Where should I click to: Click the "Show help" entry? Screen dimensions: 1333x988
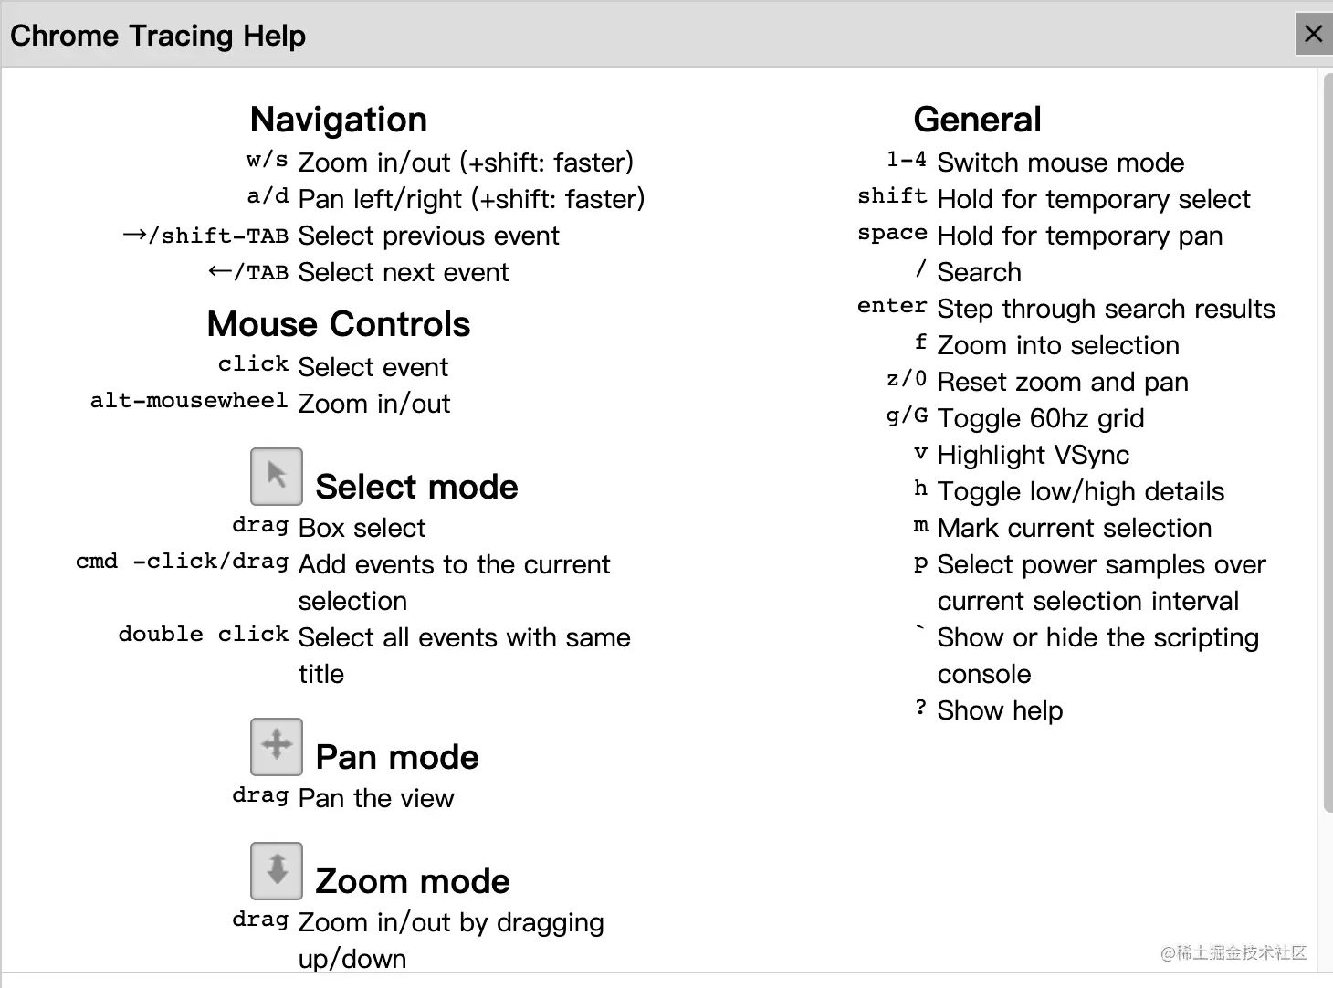click(x=1000, y=710)
